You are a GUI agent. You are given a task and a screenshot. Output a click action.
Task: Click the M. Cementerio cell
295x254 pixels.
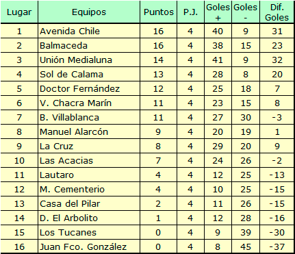coord(89,189)
